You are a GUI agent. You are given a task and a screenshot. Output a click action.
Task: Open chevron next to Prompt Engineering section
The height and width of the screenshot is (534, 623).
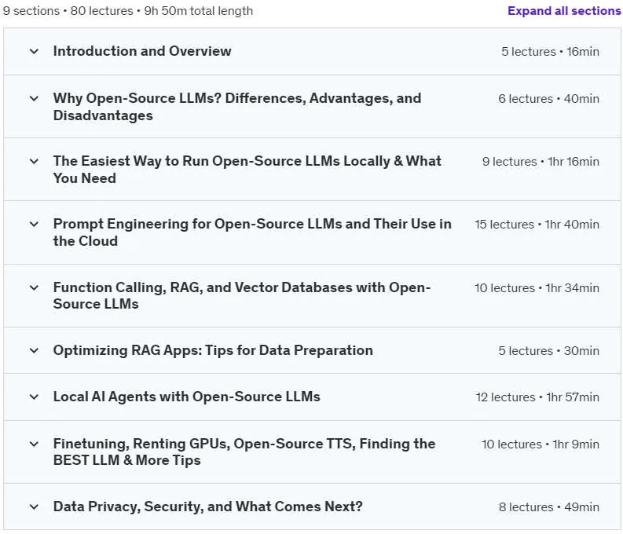[34, 224]
